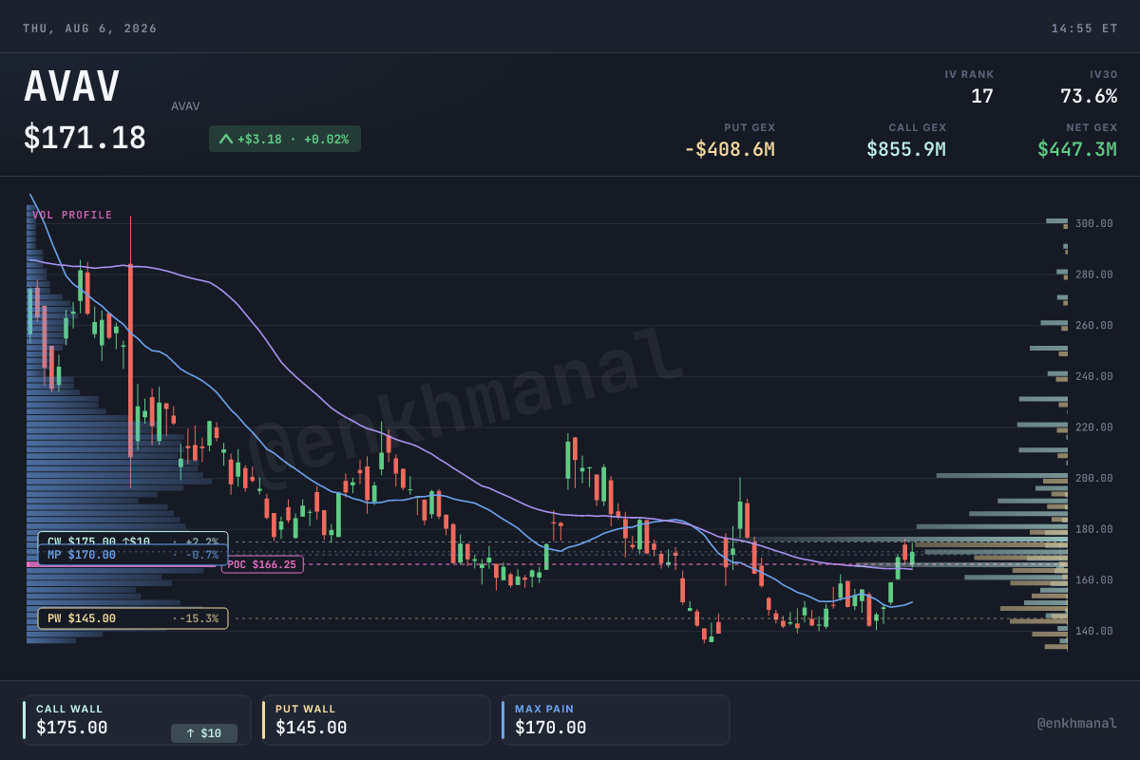Click the PW $145.00 chart level tag
The height and width of the screenshot is (760, 1140).
[x=133, y=618]
